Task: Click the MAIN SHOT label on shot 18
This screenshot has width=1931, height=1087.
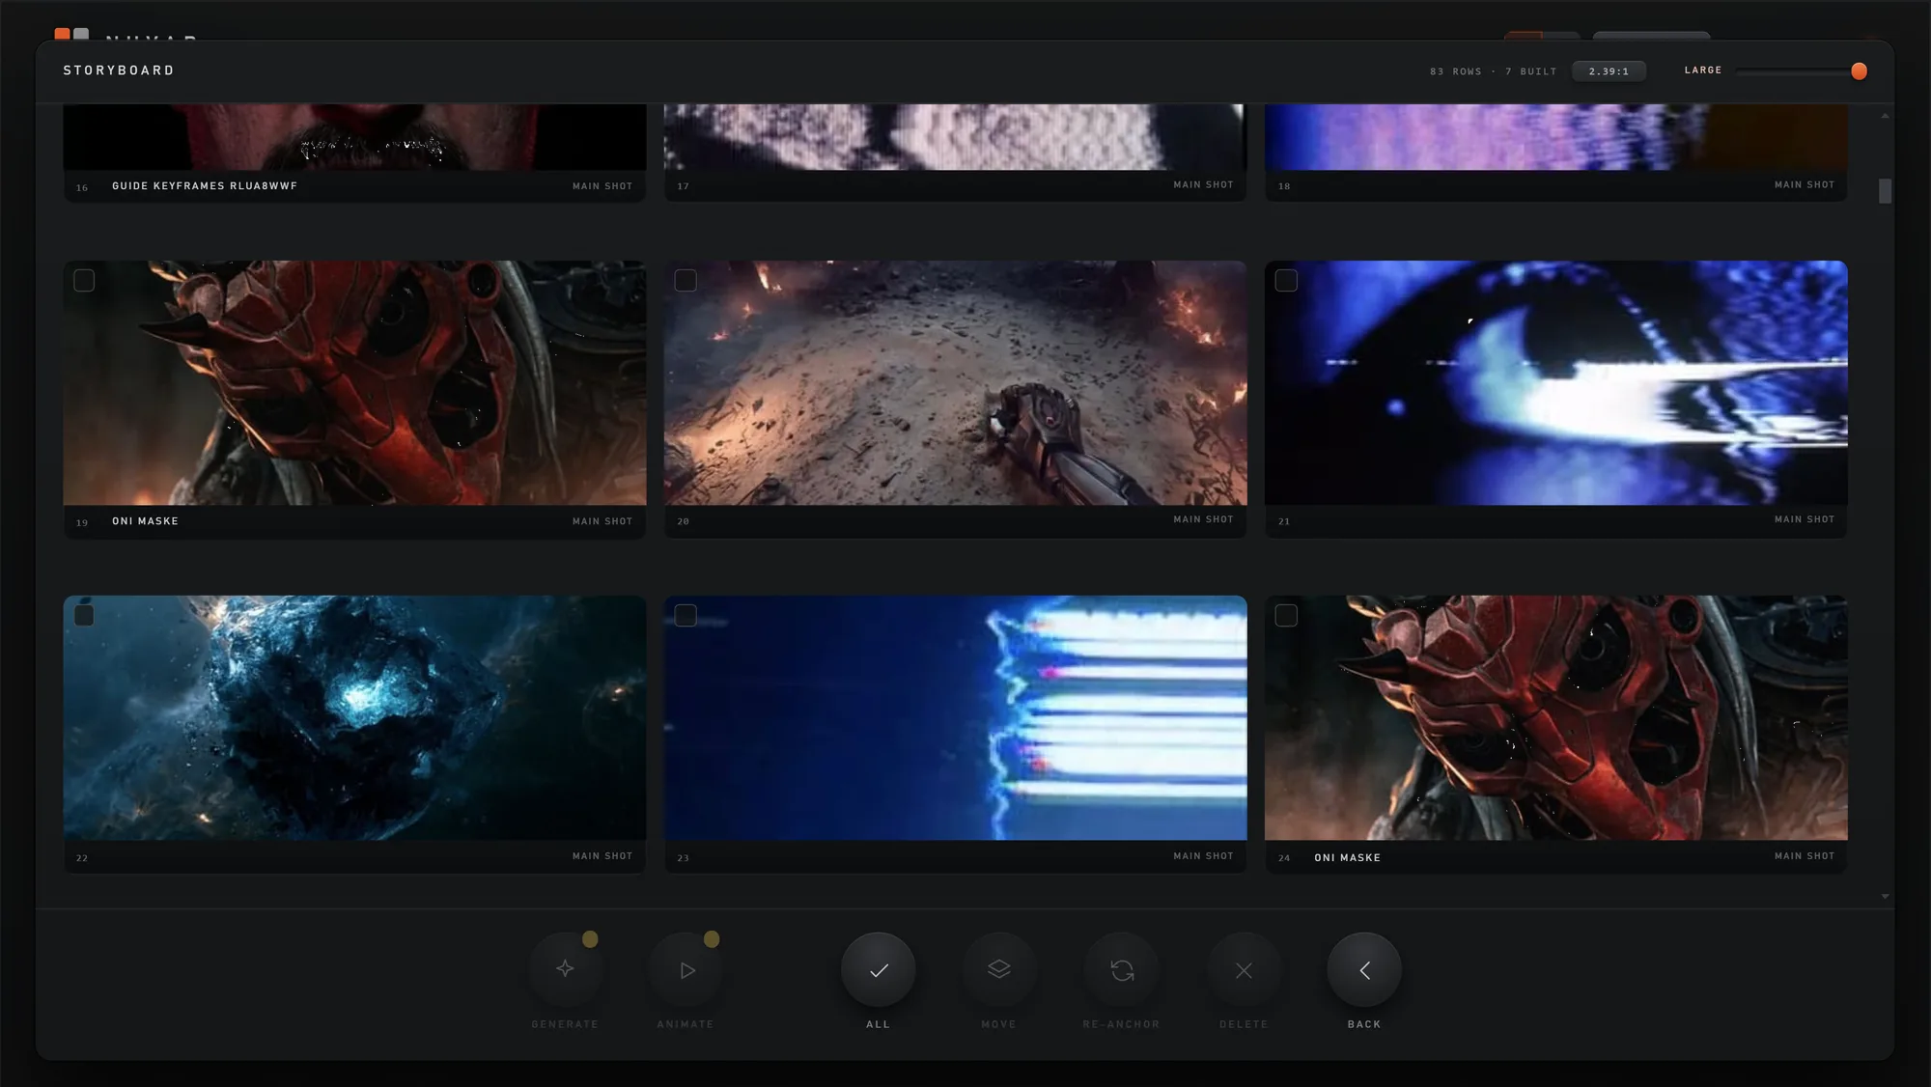Action: click(x=1805, y=184)
